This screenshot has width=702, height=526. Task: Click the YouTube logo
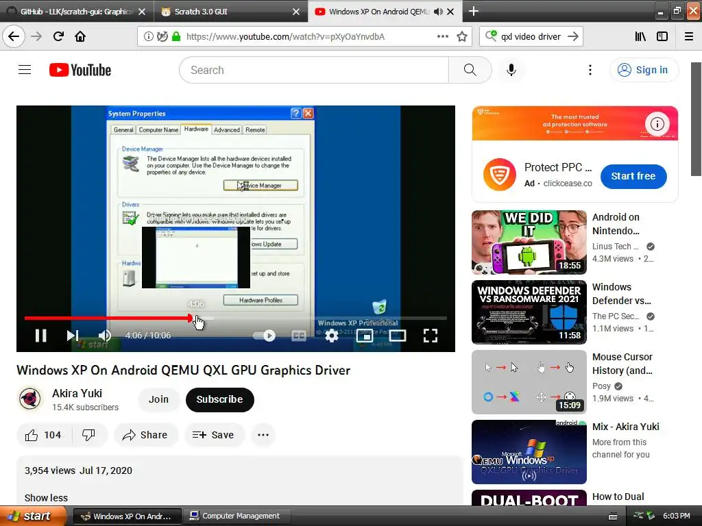click(x=80, y=70)
